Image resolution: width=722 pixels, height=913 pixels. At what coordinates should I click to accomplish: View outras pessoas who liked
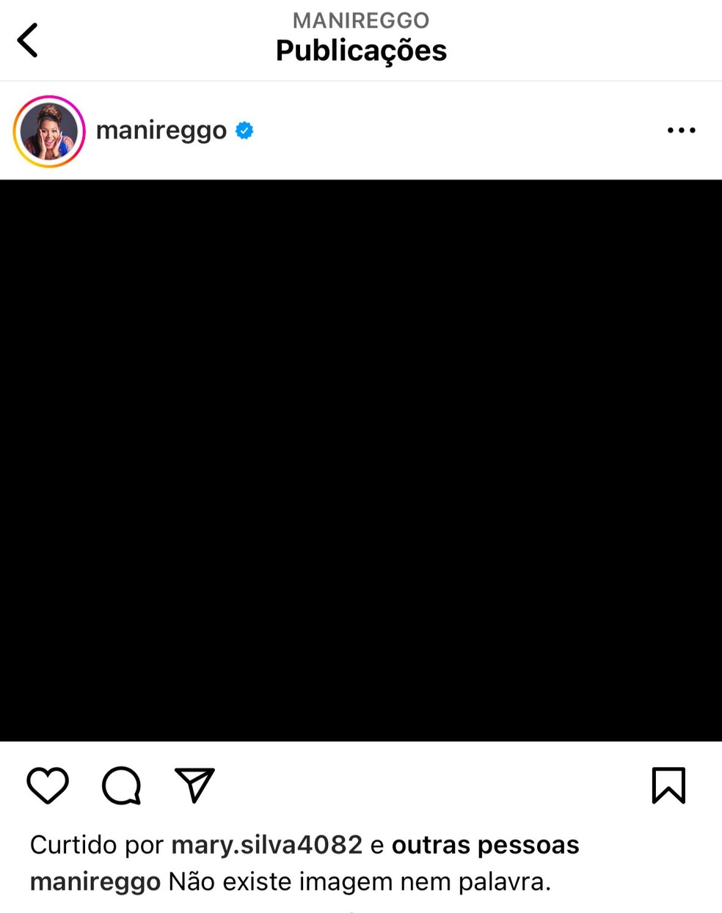click(486, 845)
